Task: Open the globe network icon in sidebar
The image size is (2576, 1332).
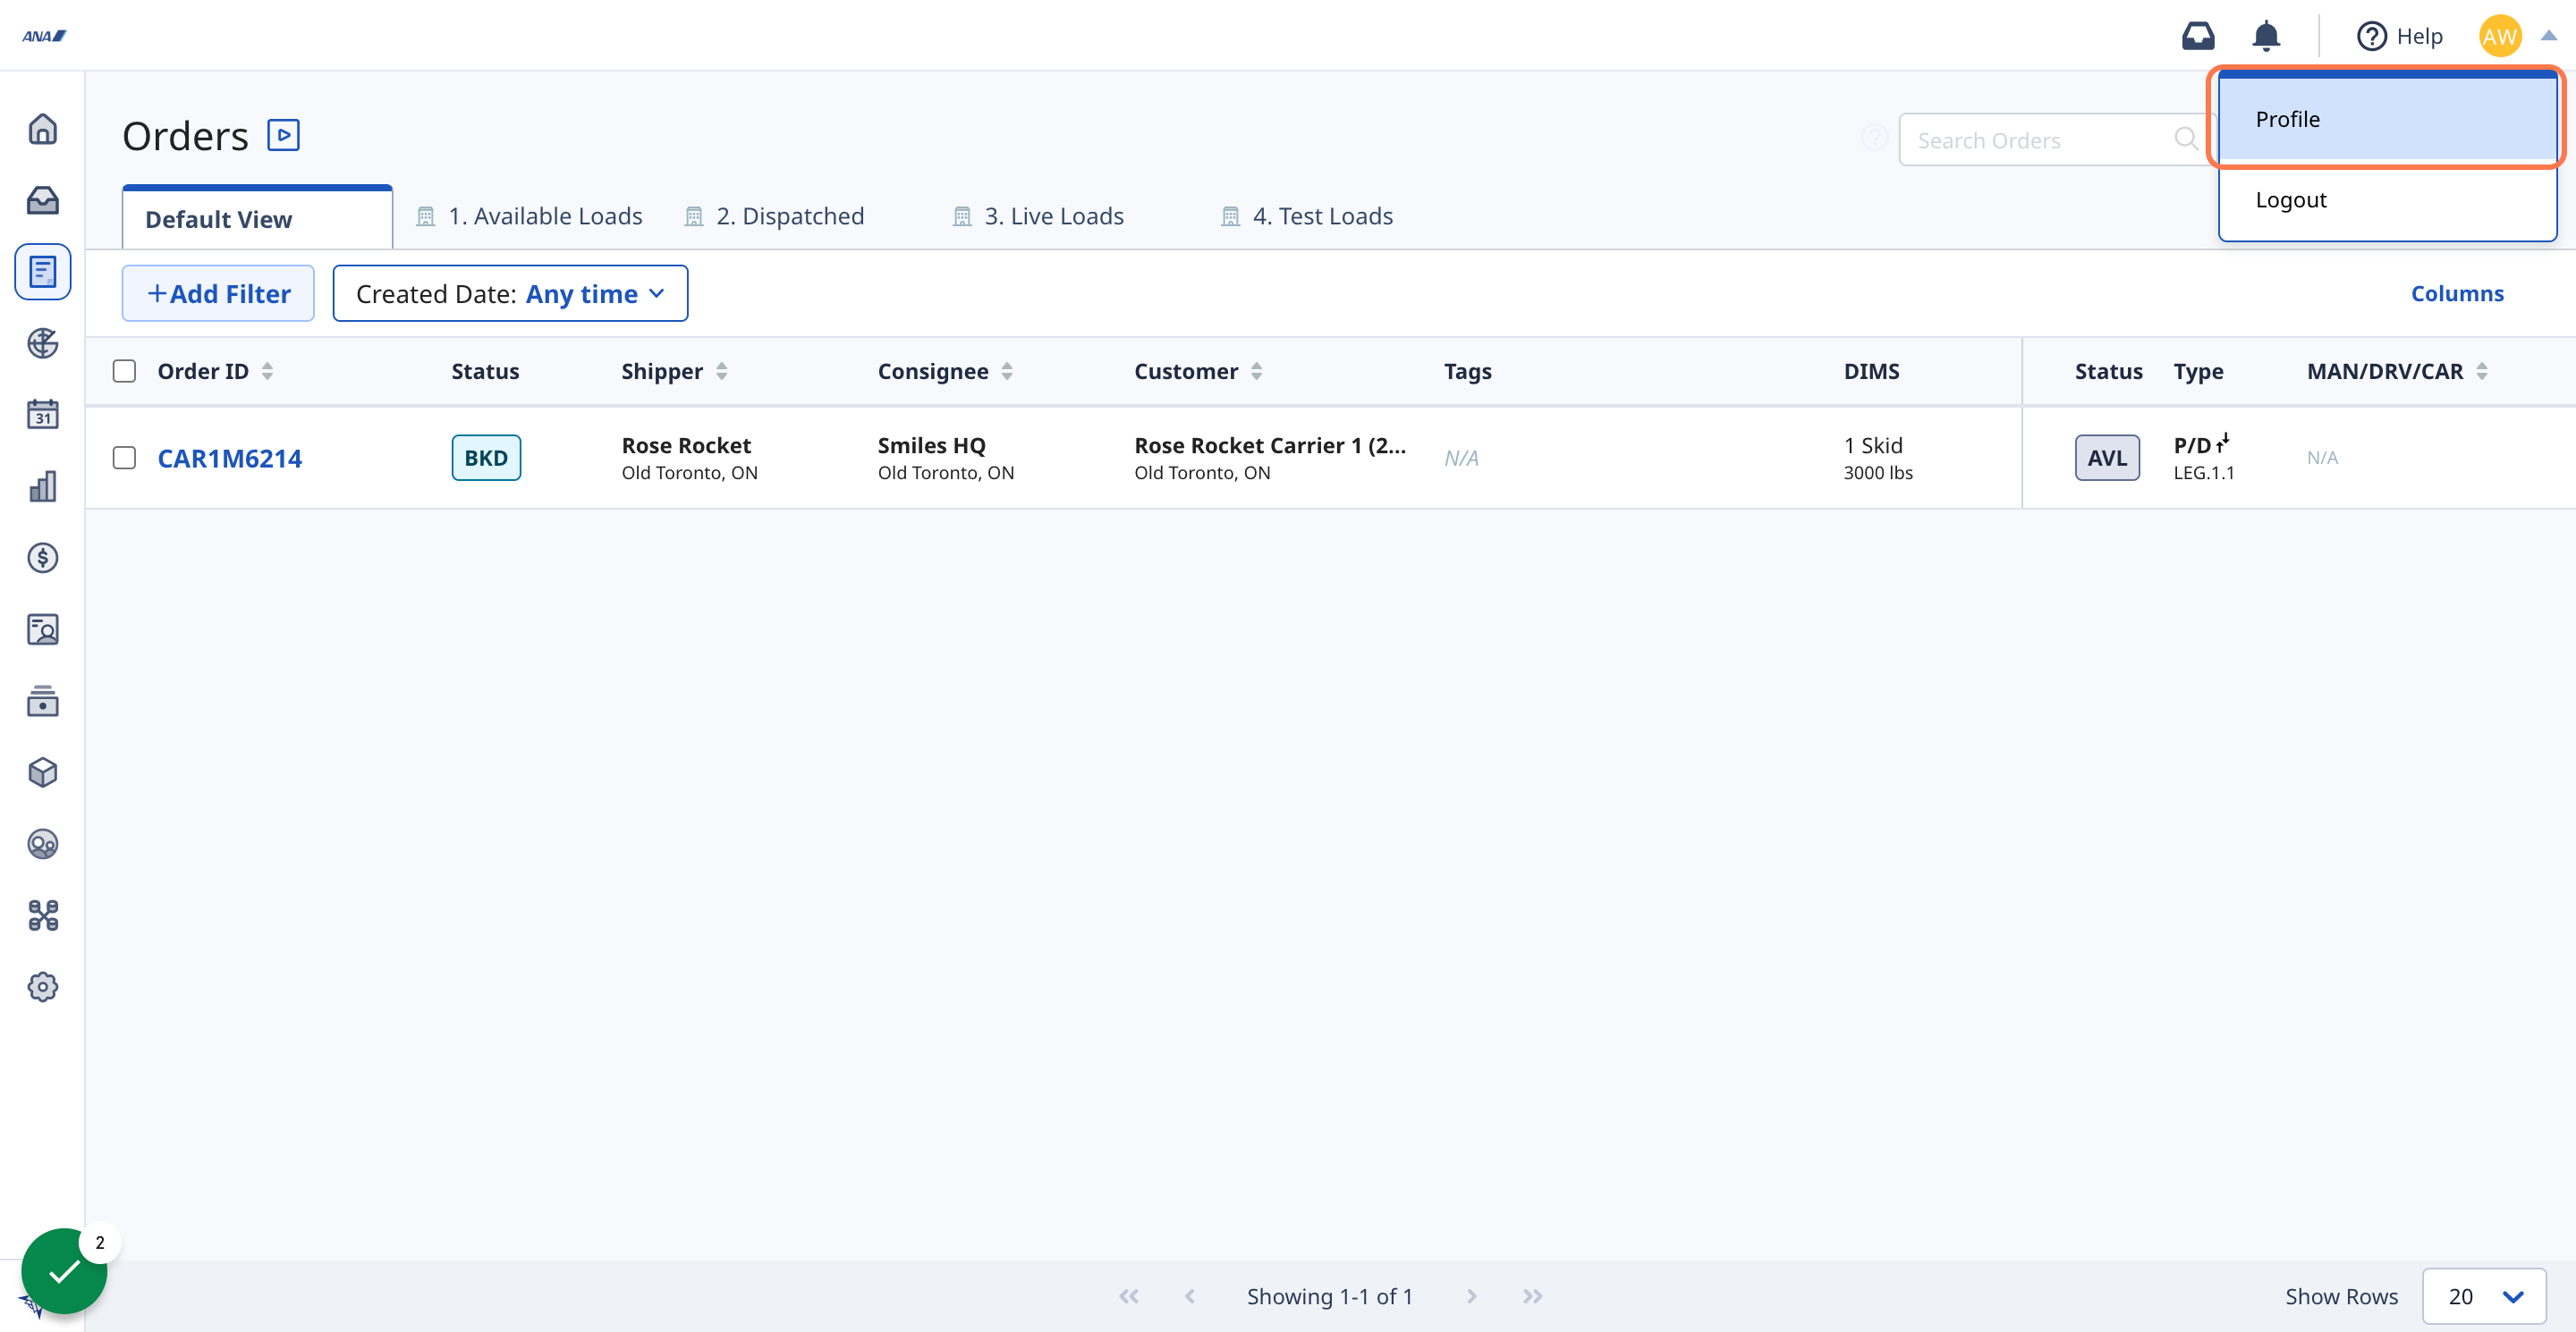Action: (42, 344)
